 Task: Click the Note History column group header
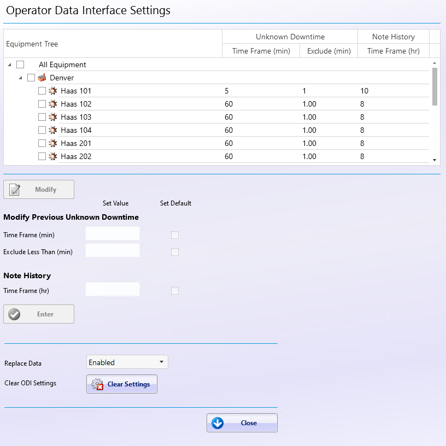(x=394, y=37)
